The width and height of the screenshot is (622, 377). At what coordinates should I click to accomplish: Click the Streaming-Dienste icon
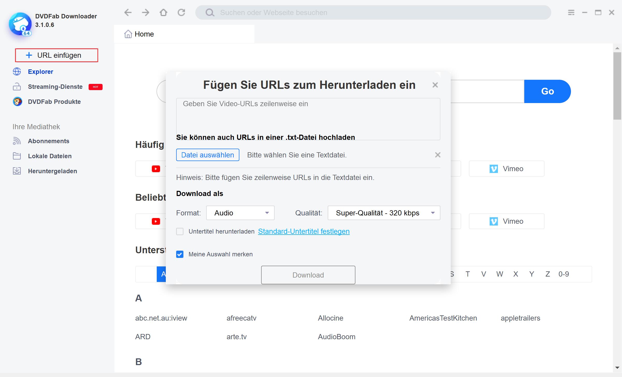(x=17, y=86)
